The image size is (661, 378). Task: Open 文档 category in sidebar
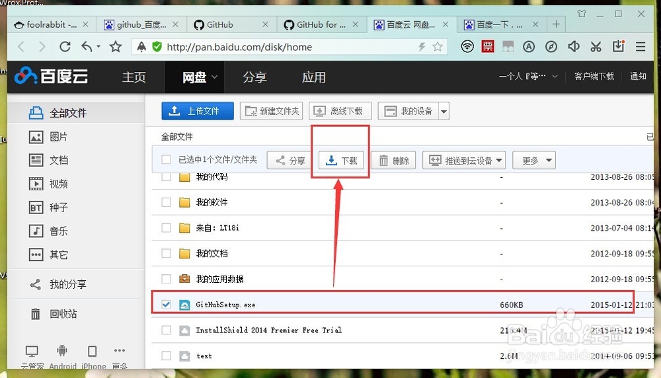pyautogui.click(x=48, y=160)
